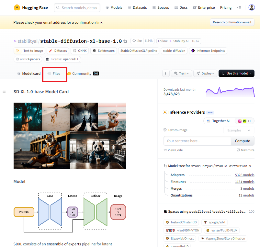
Task: Click the Your sentence here input
Action: click(x=197, y=141)
